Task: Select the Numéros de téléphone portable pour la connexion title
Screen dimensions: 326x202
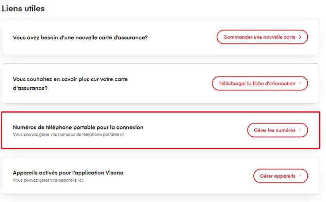Action: pos(78,127)
